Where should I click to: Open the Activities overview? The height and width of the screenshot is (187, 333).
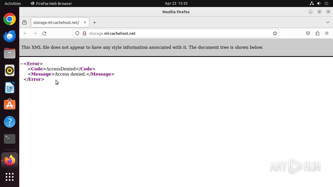13,3
